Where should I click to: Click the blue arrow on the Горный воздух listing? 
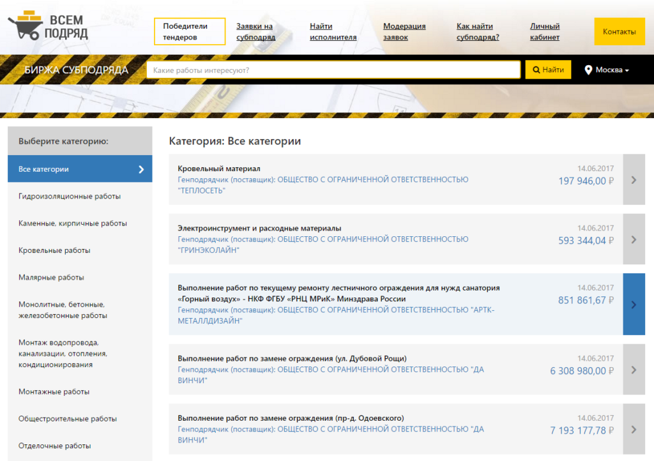[634, 305]
